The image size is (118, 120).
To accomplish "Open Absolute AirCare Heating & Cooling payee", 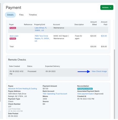I will pos(22,89).
